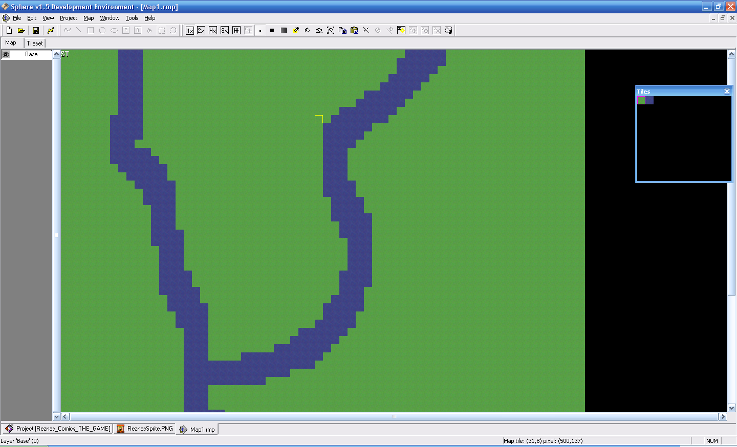Set map zoom to 2x

click(x=201, y=30)
